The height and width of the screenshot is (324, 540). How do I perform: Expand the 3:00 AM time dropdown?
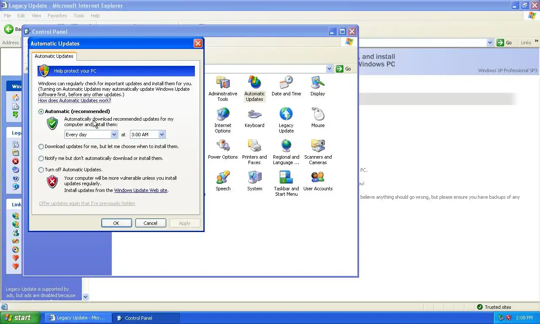pyautogui.click(x=162, y=135)
